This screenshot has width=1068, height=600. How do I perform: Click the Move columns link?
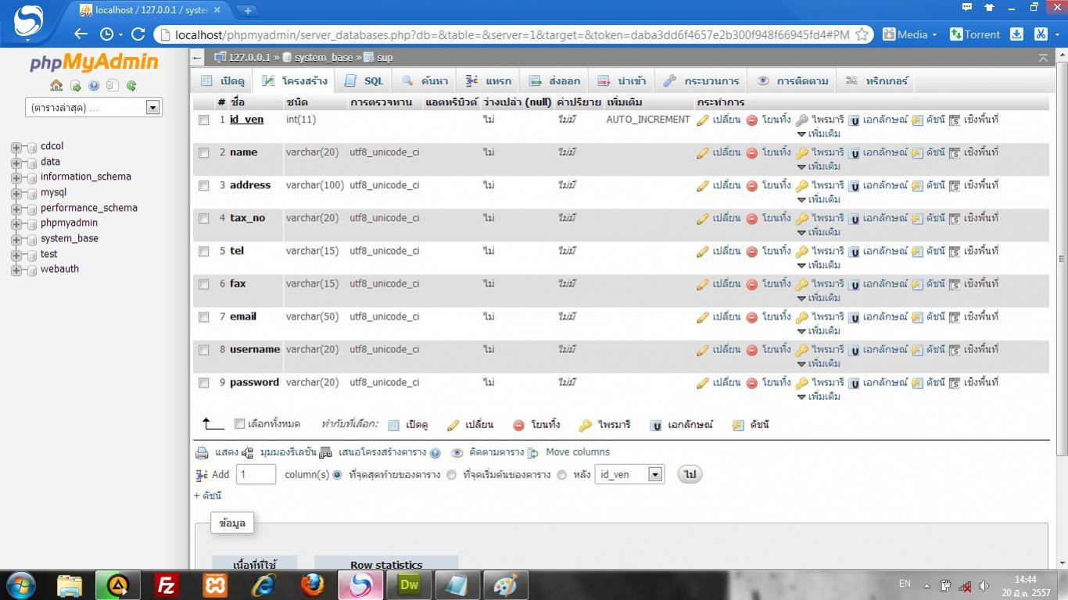point(578,452)
